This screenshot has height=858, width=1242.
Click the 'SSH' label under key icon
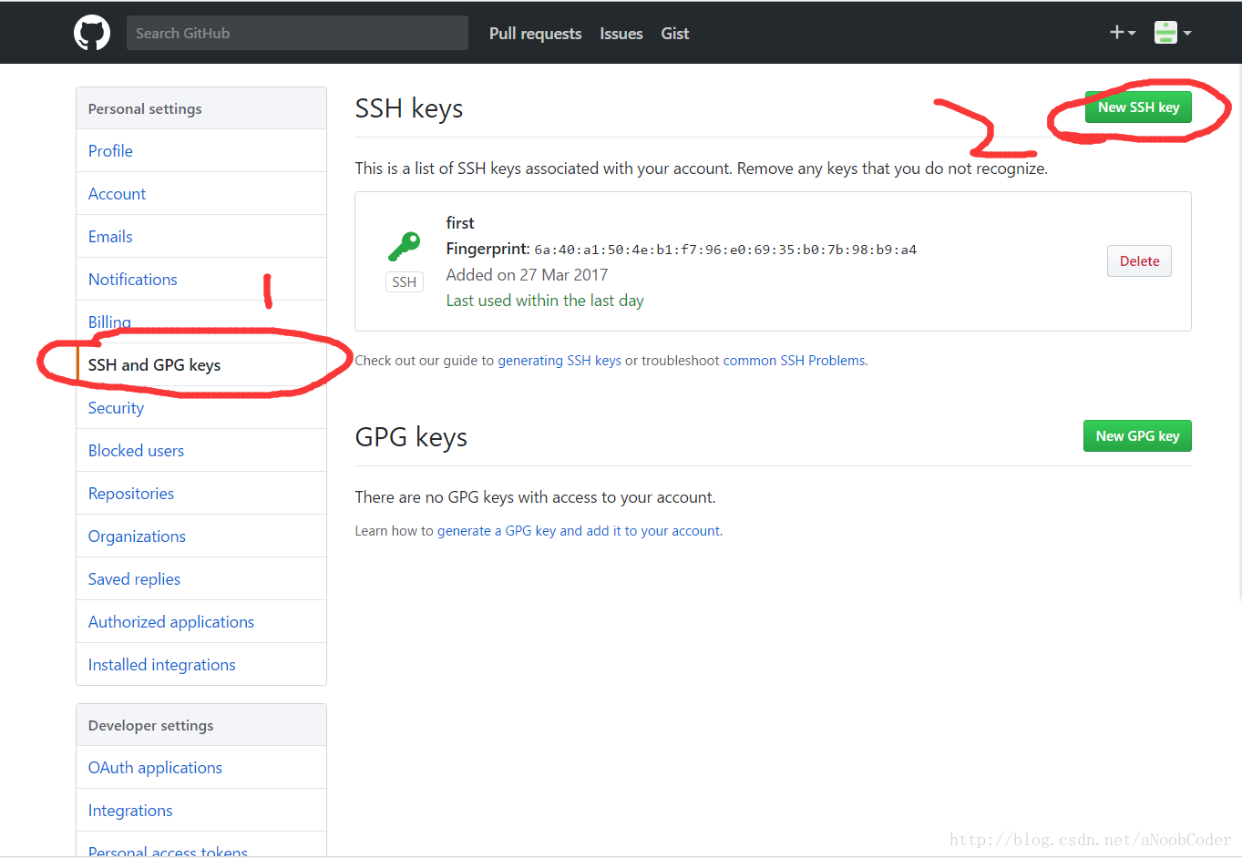click(405, 282)
